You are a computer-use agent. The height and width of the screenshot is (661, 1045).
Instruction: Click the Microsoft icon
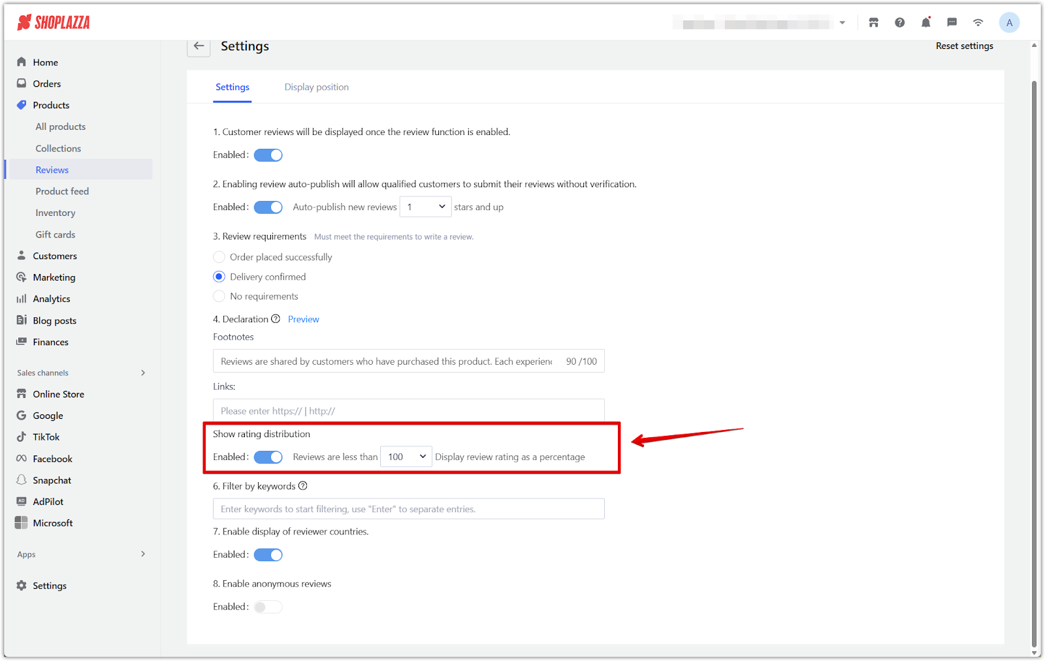(22, 523)
